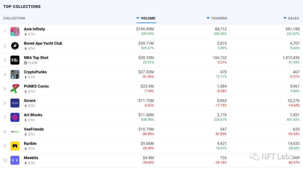Click the $27.32M volume value
Image resolution: width=303 pixels, height=169 pixels.
click(x=146, y=72)
